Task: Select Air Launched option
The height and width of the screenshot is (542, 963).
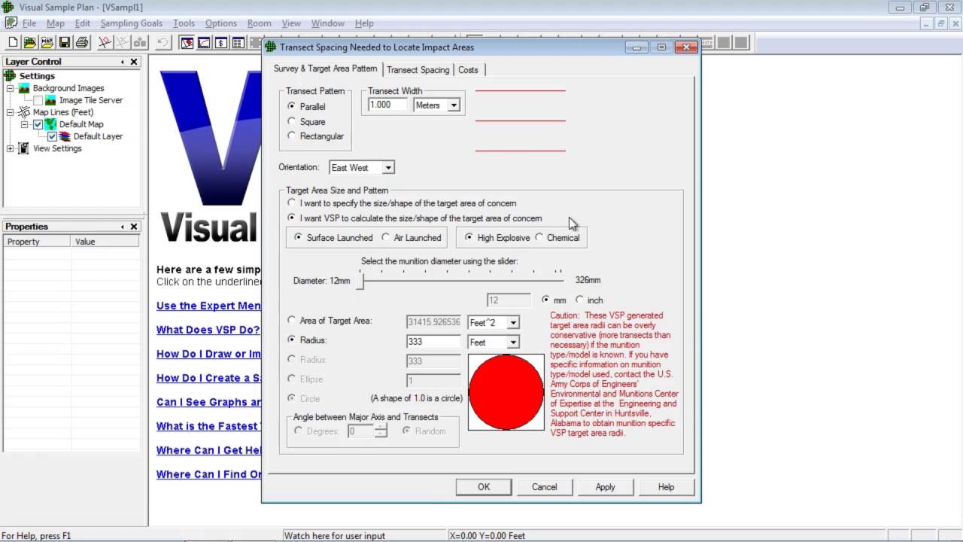Action: click(387, 237)
